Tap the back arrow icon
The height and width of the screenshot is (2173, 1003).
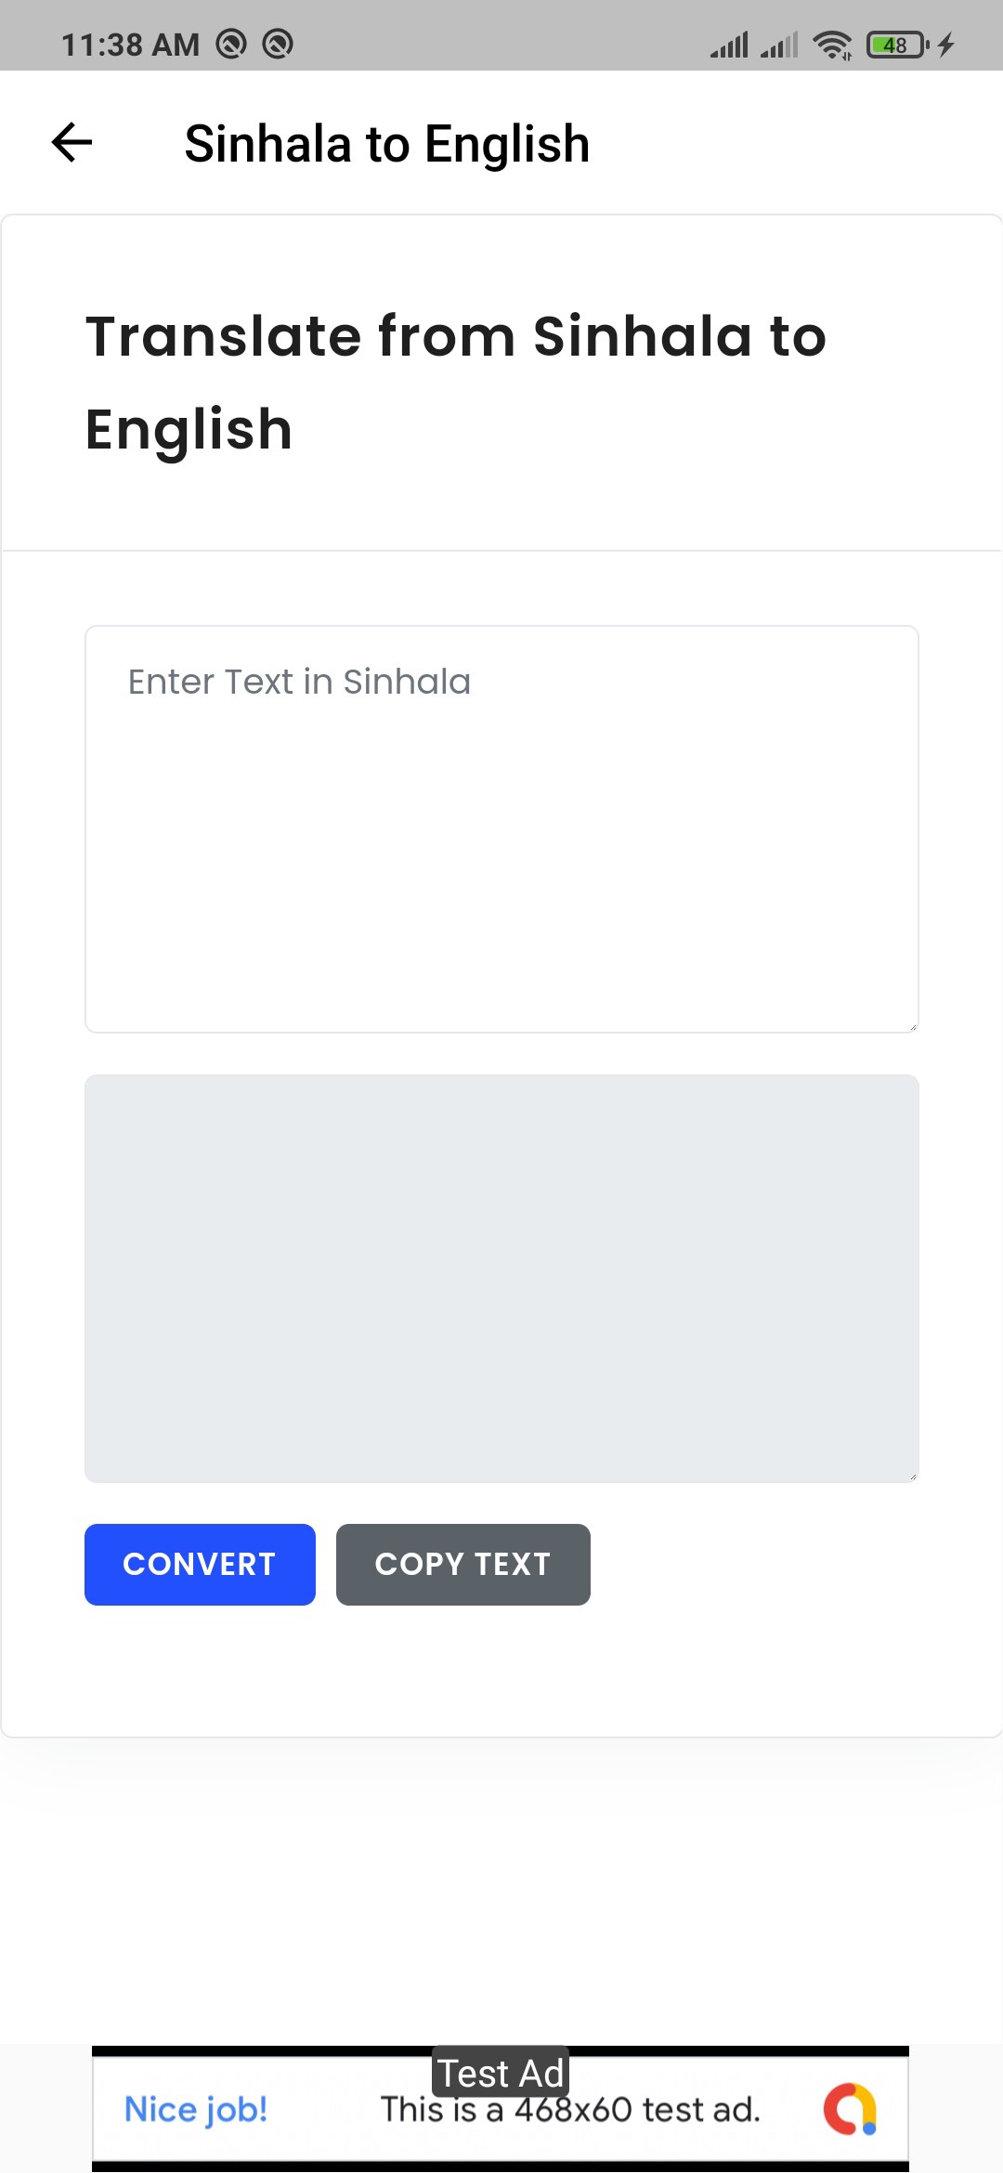pyautogui.click(x=72, y=143)
